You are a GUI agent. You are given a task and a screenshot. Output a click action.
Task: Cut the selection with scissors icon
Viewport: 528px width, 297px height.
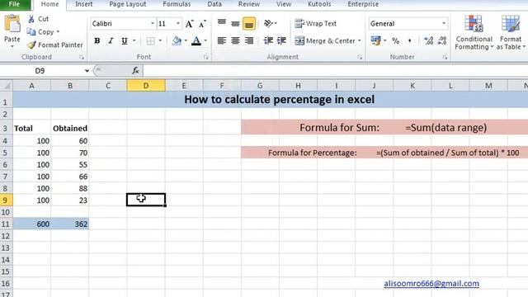(x=31, y=19)
